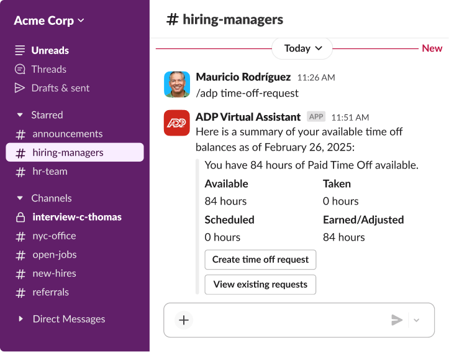Viewport: 449px width, 352px height.
Task: Click the hash icon beside referrals
Action: (x=20, y=293)
